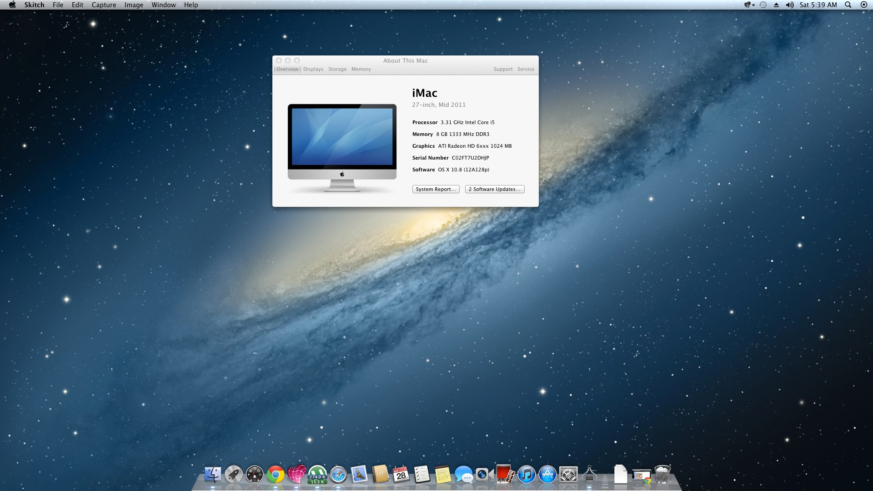Click software version OS X 10.8 (12A128p)
The width and height of the screenshot is (873, 491).
[x=463, y=170]
